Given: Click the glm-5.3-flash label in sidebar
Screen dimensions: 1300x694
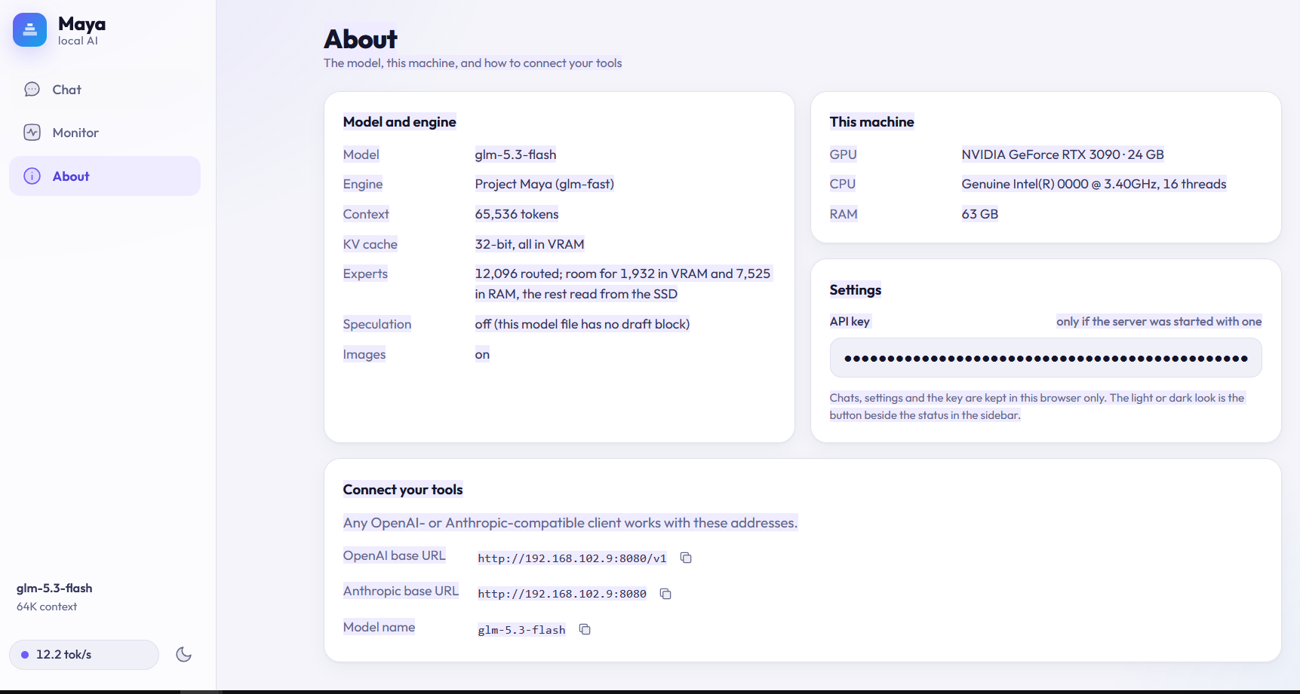Looking at the screenshot, I should coord(54,588).
